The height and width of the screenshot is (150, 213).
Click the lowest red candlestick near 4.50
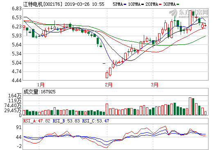pos(107,75)
